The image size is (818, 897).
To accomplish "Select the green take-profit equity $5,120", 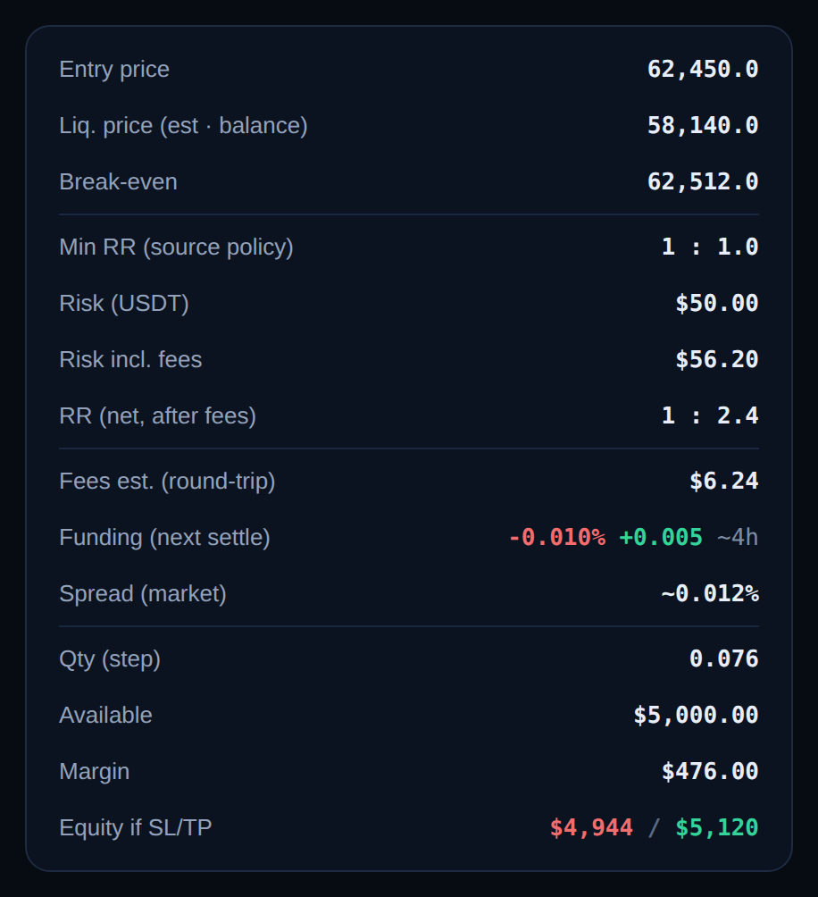I will [x=717, y=828].
